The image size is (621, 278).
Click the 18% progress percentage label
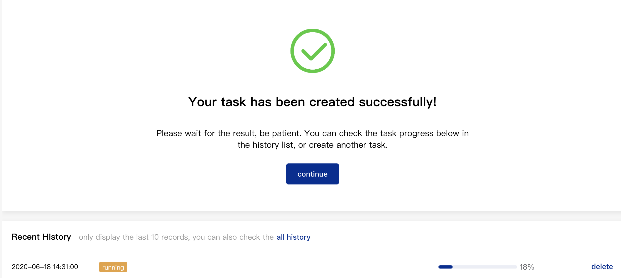pos(527,267)
